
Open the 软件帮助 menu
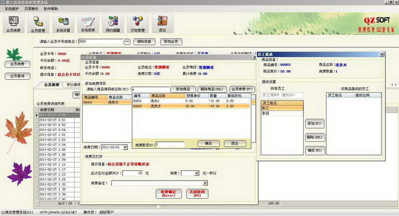click(x=51, y=9)
